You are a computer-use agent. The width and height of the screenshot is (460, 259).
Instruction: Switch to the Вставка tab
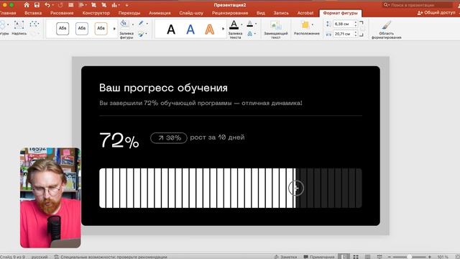point(33,13)
